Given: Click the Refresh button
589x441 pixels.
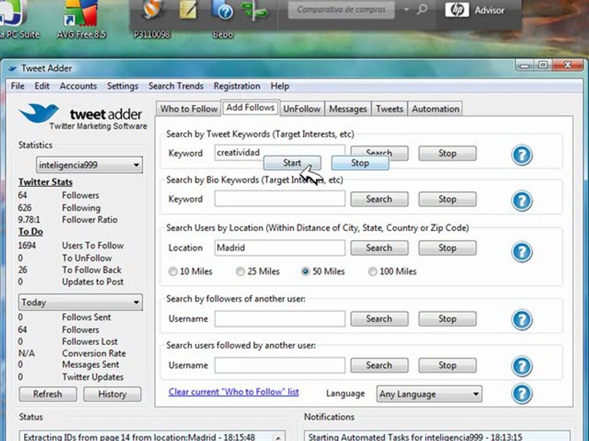Looking at the screenshot, I should point(48,394).
